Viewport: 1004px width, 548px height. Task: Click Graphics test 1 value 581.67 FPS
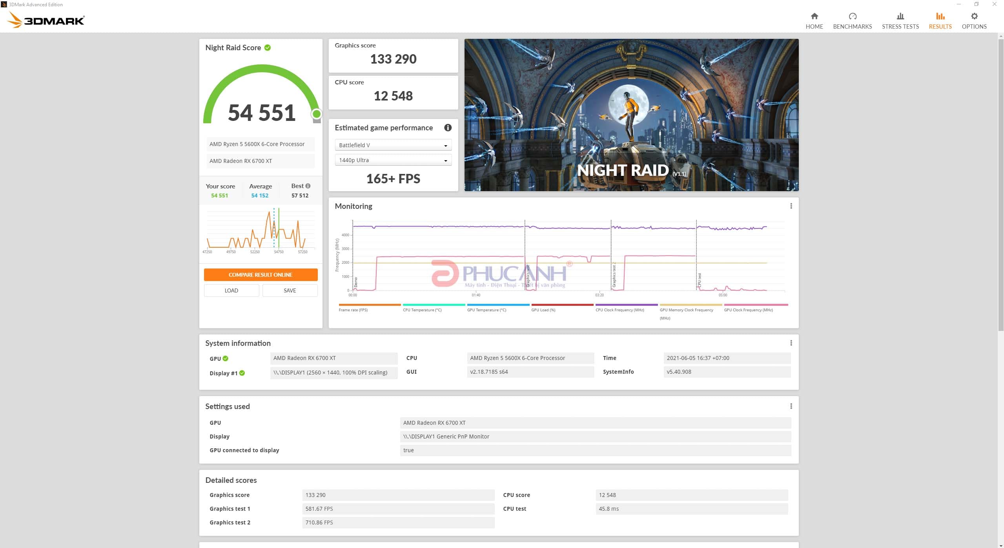click(x=398, y=509)
